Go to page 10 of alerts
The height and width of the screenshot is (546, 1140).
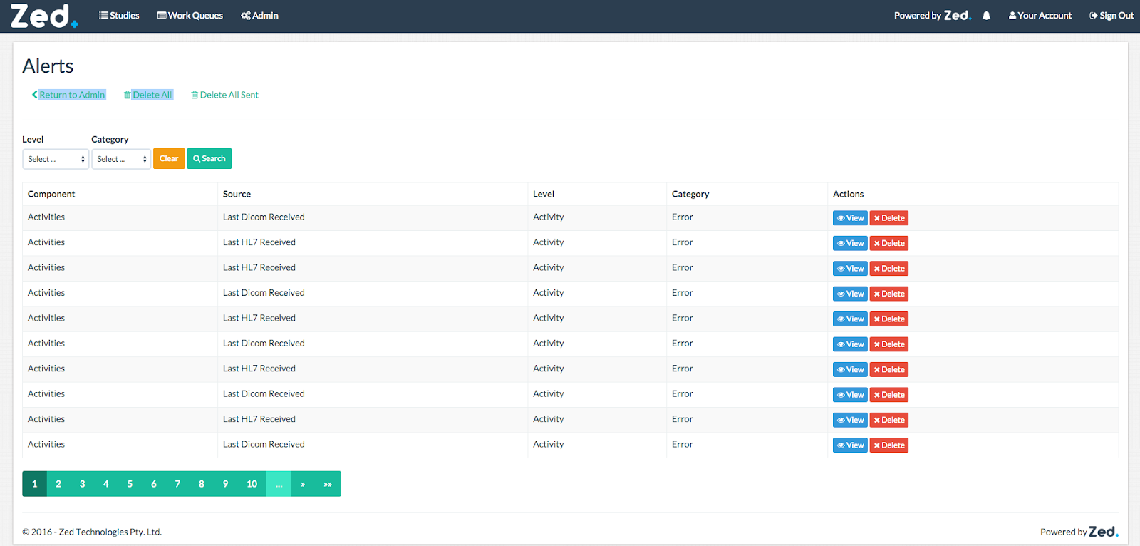pyautogui.click(x=252, y=484)
